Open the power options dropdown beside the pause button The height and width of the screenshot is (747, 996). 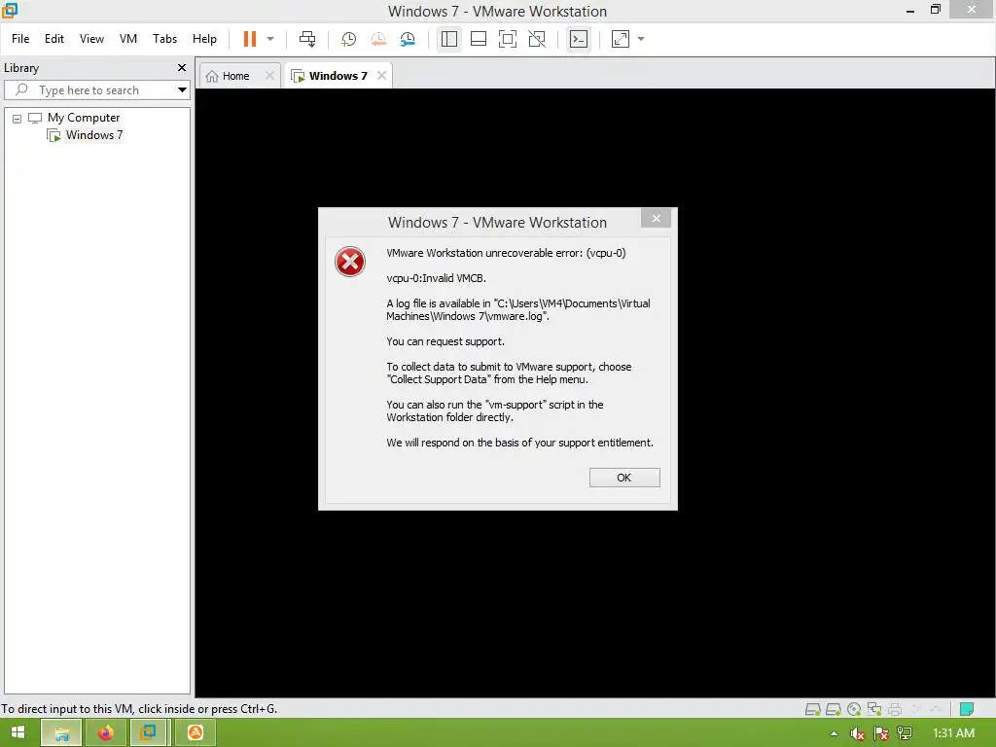[x=270, y=39]
